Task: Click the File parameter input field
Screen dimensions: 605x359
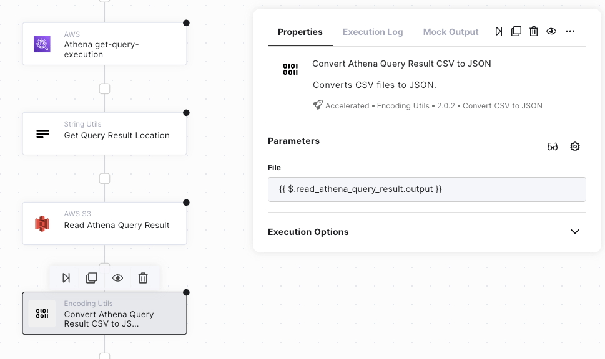Action: coord(426,189)
